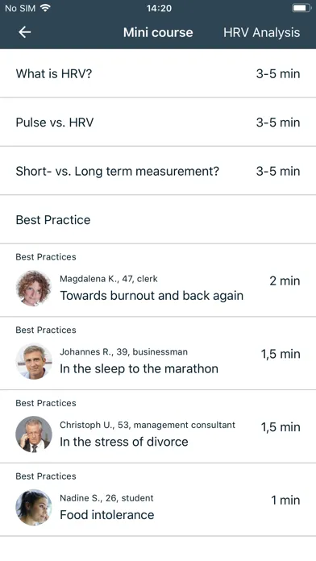This screenshot has width=316, height=561.
Task: Tap the 14:20 clock in status bar
Action: (159, 8)
